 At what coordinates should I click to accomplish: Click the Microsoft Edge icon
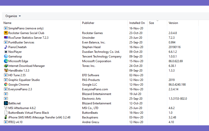point(6,61)
